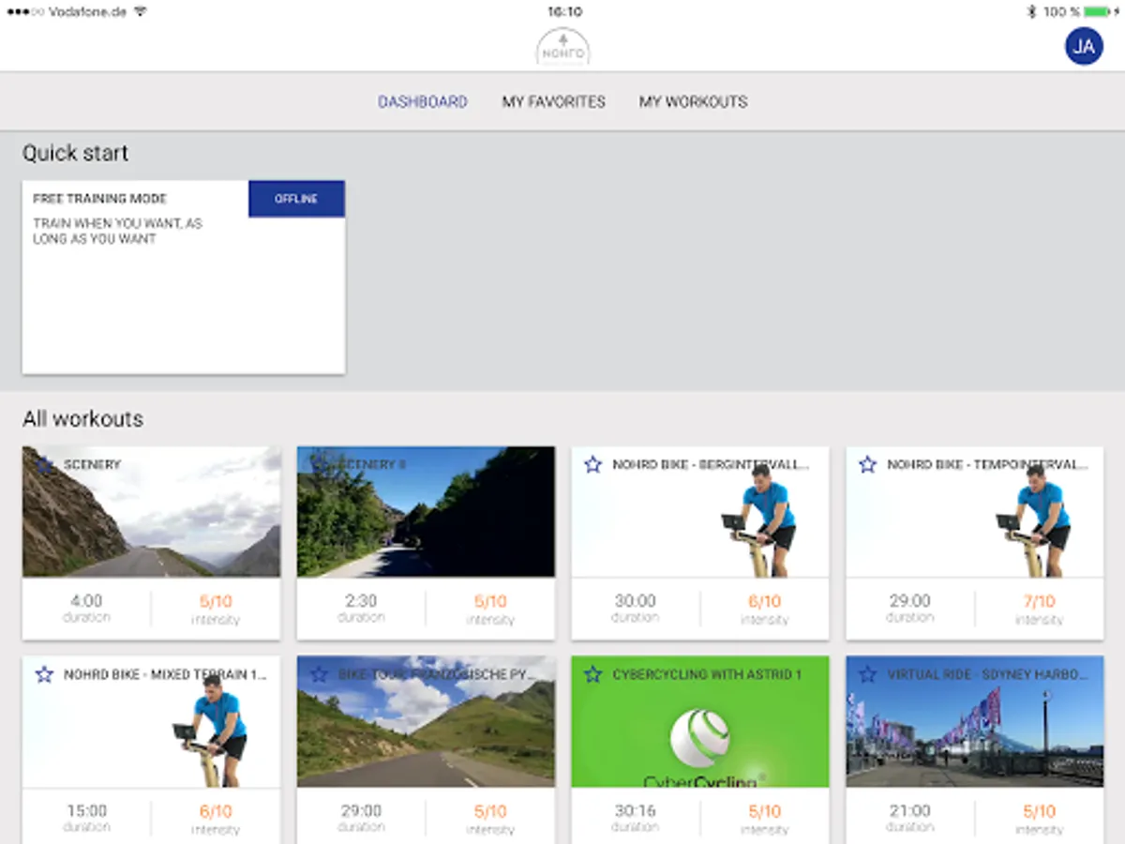Viewport: 1125px width, 844px height.
Task: Star the NOHRD Bike Mixed Terrain workout
Action: 44,674
